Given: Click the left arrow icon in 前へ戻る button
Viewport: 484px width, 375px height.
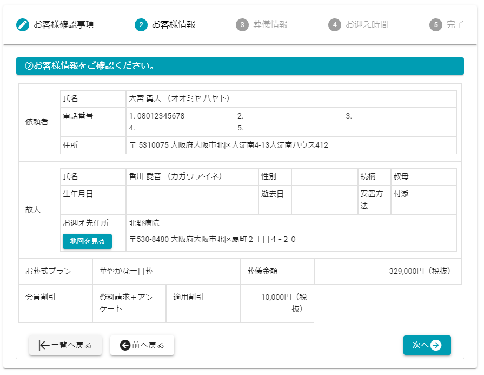Looking at the screenshot, I should (x=125, y=345).
